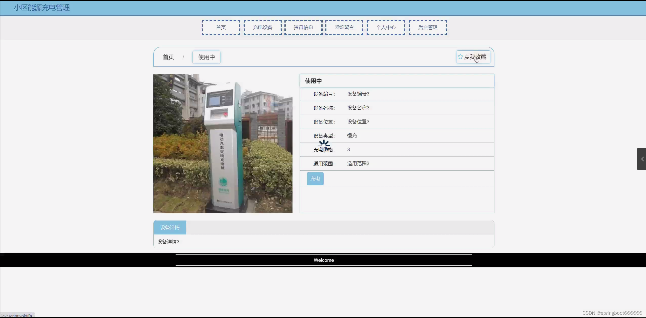Click the 设备详情3 description text
Viewport: 646px width, 318px height.
168,242
